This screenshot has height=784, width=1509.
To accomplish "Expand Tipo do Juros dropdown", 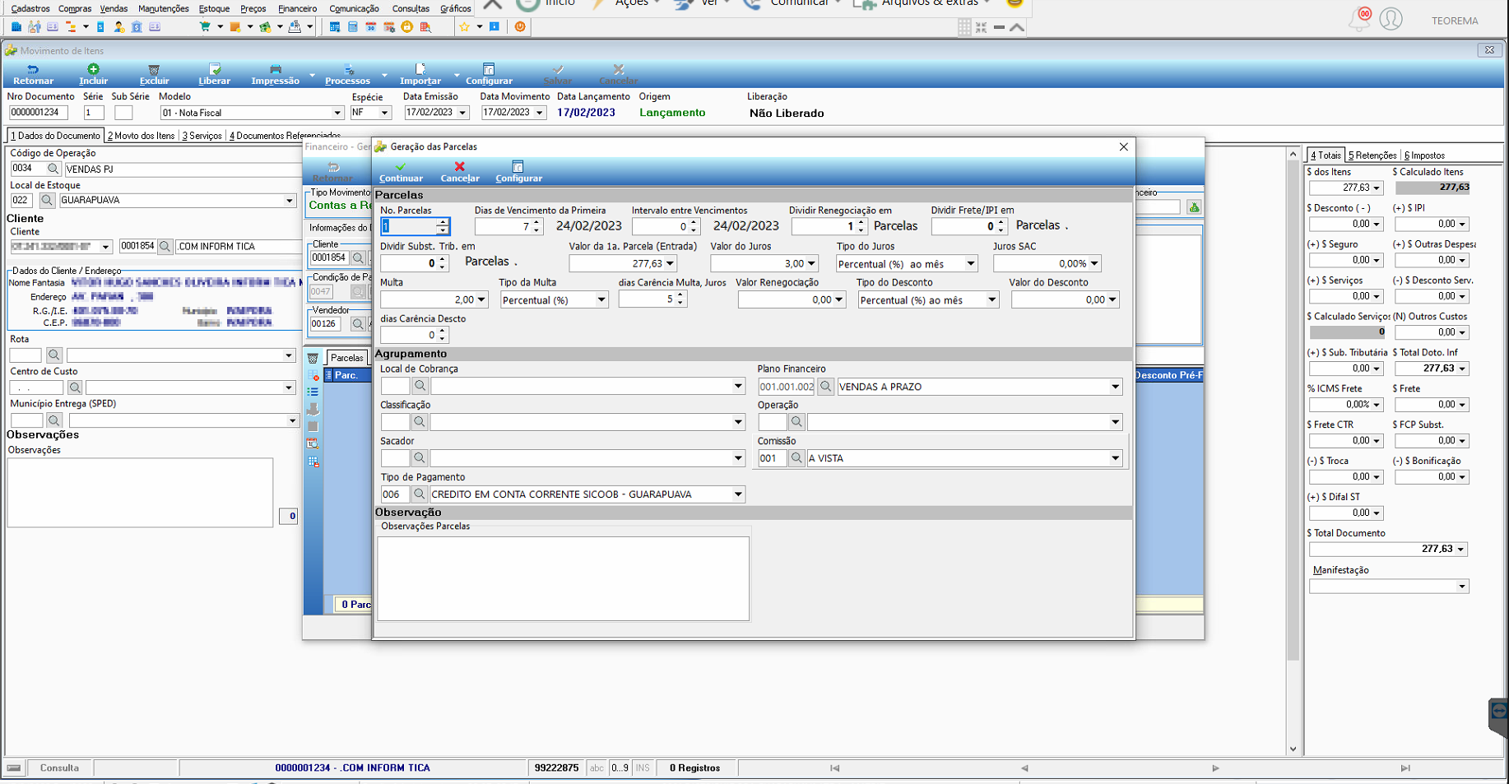I will [971, 264].
